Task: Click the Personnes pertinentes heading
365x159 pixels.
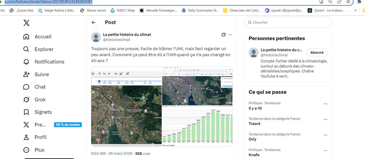Action: [x=277, y=38]
